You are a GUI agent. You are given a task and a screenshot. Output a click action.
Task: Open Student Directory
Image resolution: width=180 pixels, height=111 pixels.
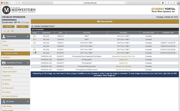[x=8, y=50]
